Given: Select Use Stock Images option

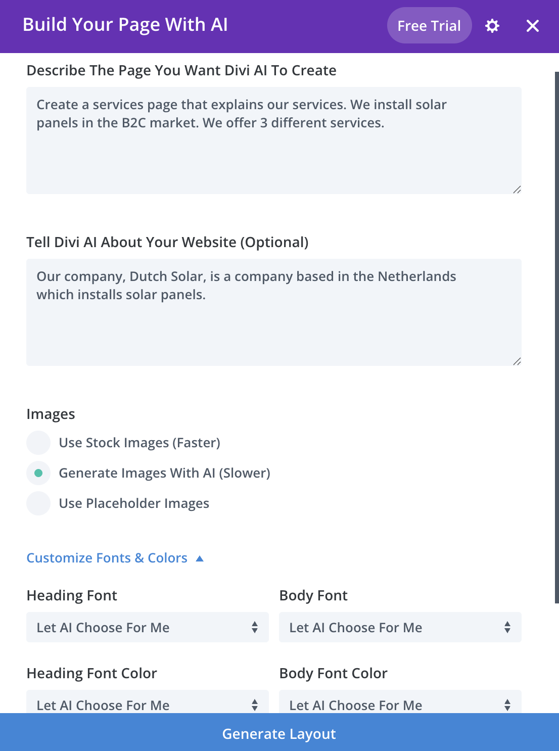Looking at the screenshot, I should [38, 443].
